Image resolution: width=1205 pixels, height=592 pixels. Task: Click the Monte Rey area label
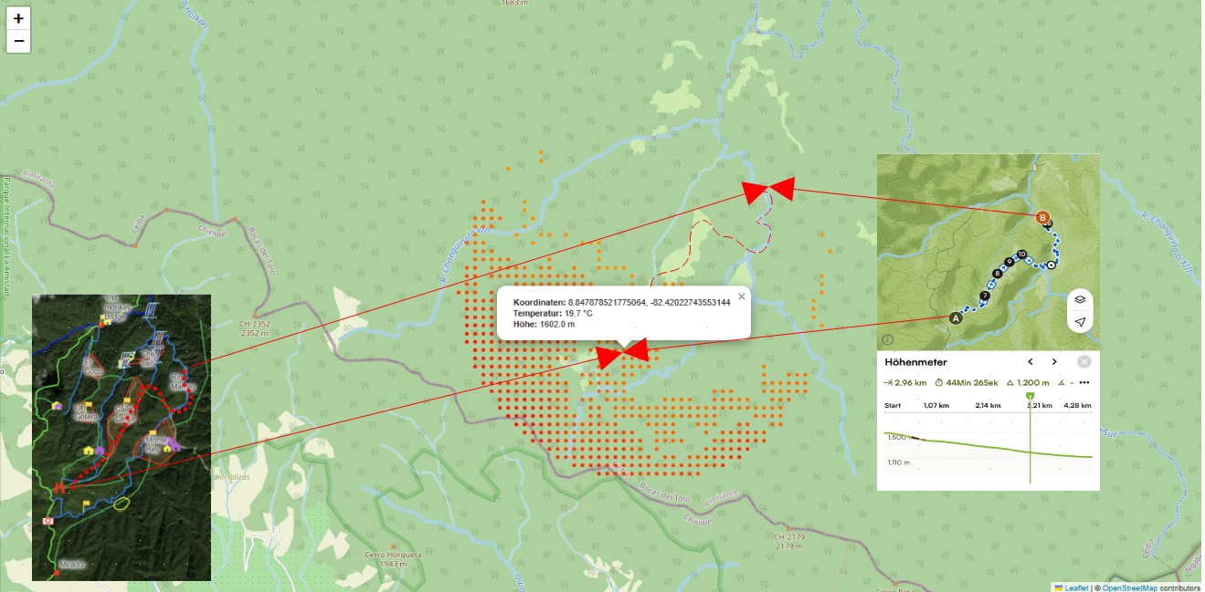coord(152,444)
